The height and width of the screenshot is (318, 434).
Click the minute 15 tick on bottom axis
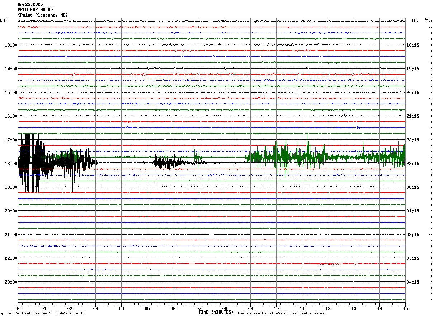(405, 308)
